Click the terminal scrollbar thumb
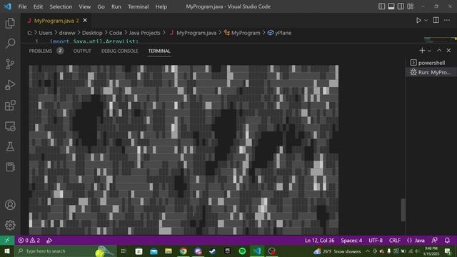This screenshot has height=257, width=457. (x=403, y=210)
